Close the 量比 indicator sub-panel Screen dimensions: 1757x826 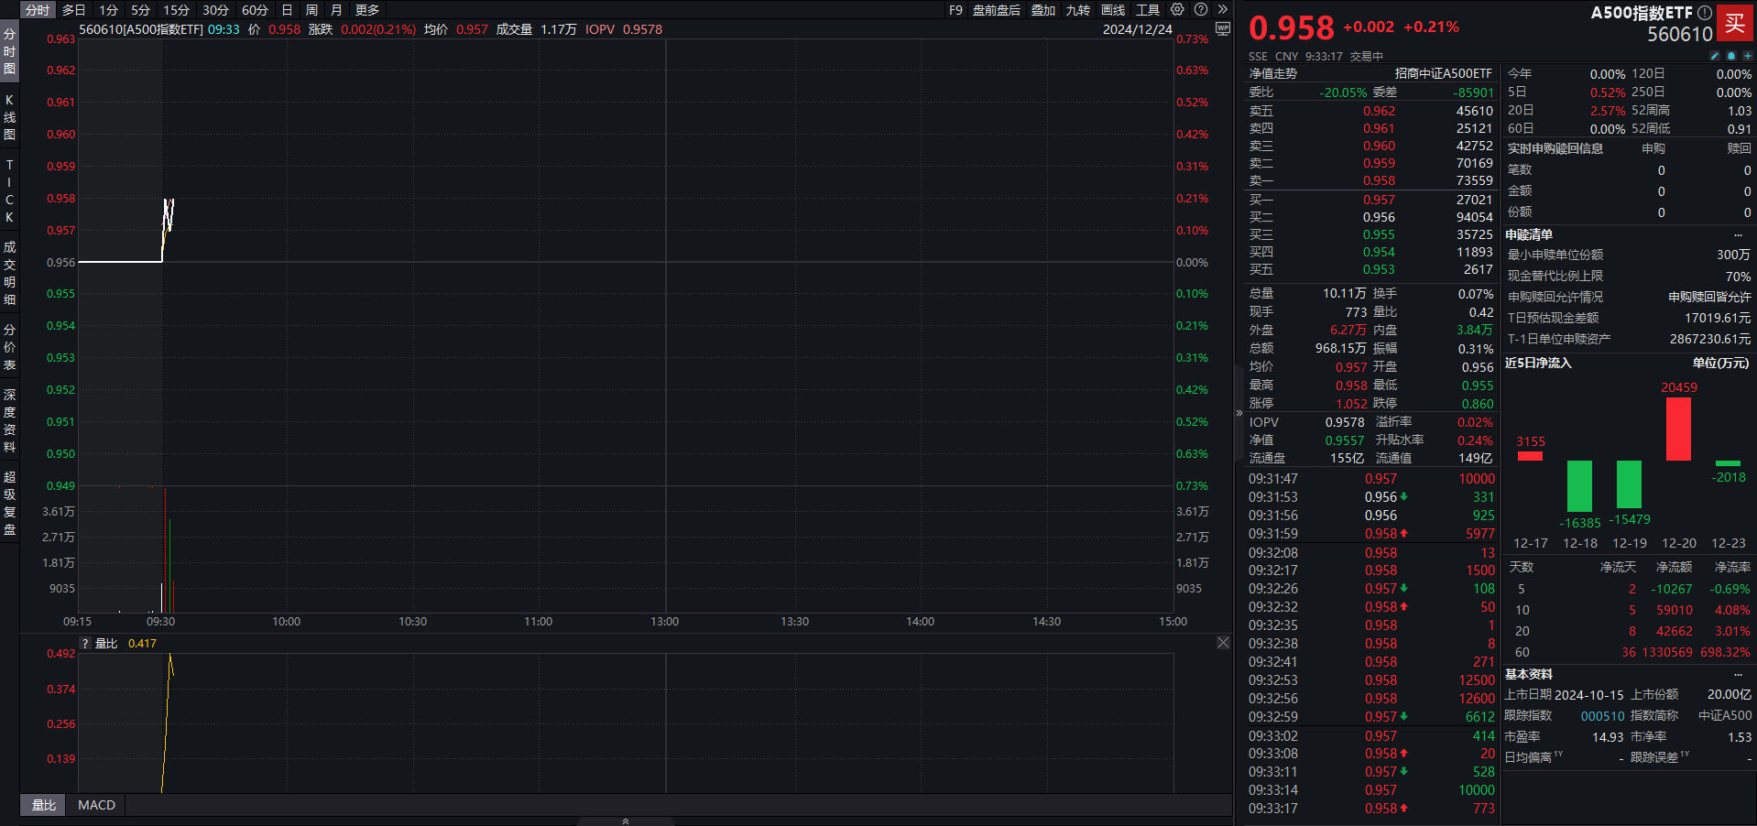point(1223,643)
